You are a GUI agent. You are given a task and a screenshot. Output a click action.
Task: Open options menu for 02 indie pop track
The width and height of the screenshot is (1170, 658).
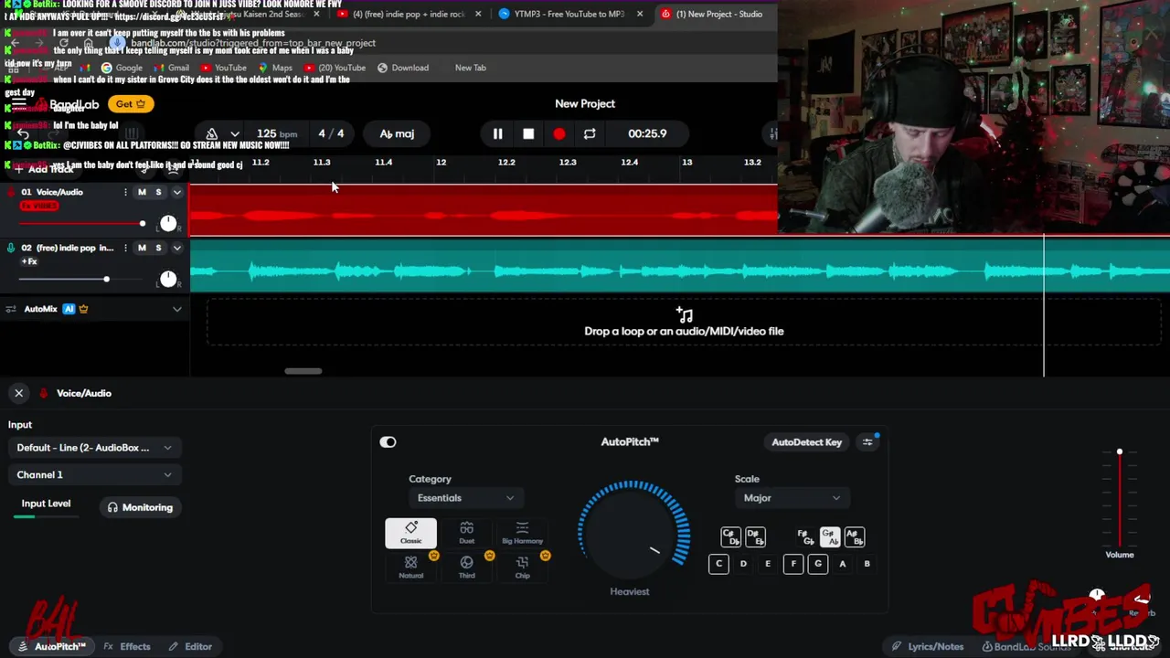click(125, 248)
